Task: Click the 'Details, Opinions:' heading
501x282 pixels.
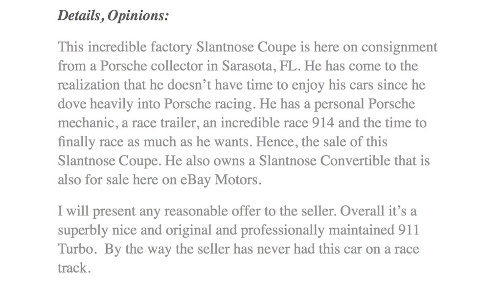Action: click(x=113, y=16)
